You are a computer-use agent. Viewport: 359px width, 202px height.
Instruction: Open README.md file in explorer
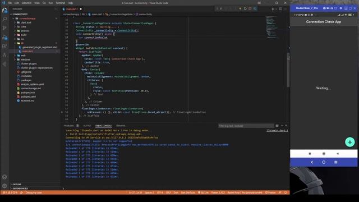tap(27, 101)
